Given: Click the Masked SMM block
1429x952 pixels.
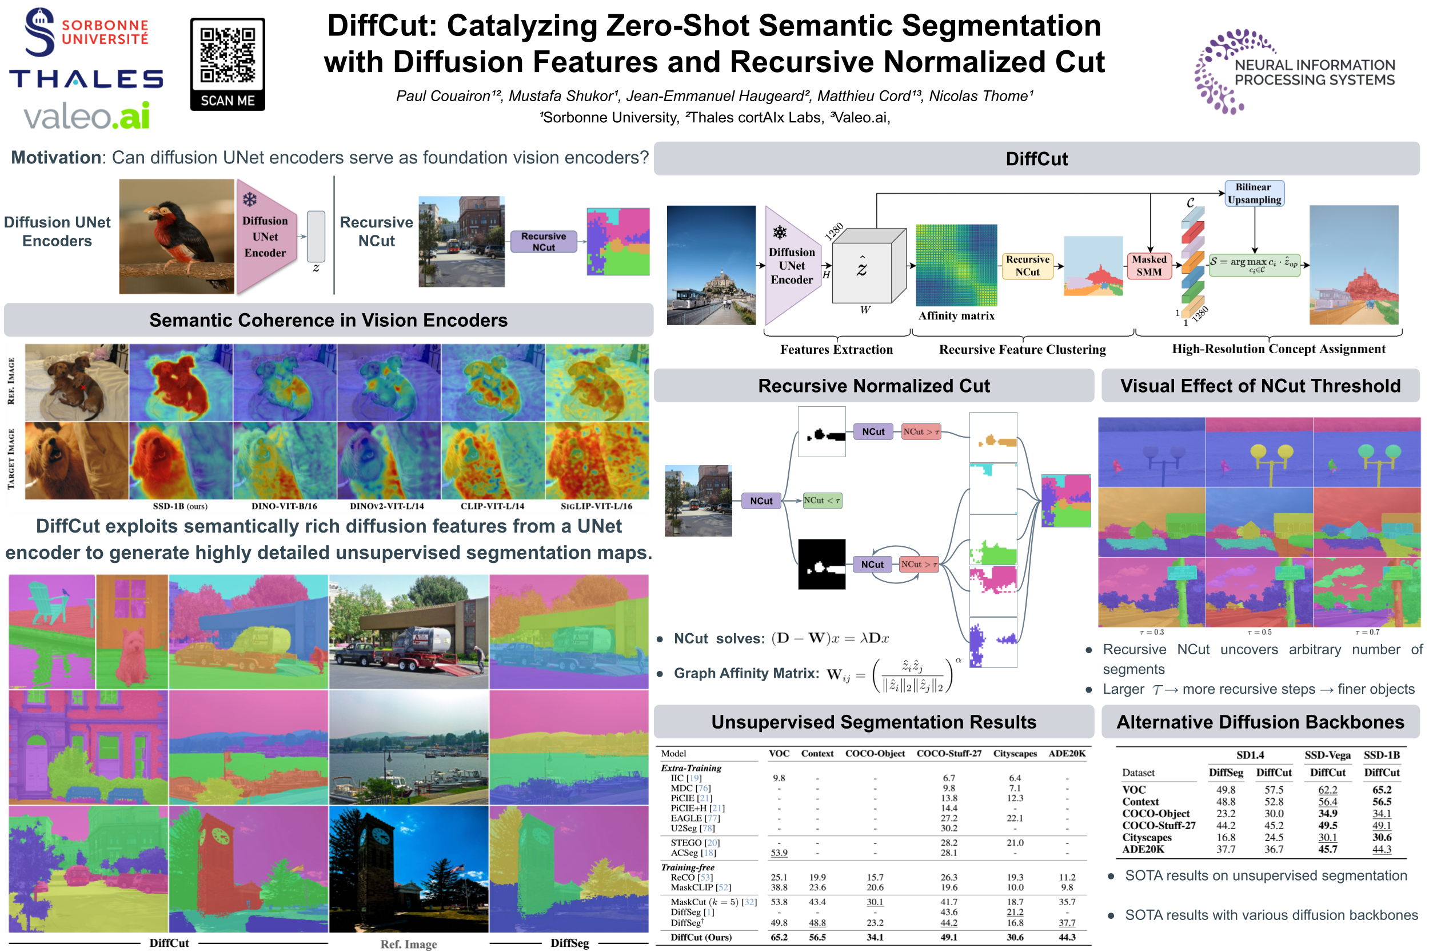Looking at the screenshot, I should click(x=1148, y=265).
